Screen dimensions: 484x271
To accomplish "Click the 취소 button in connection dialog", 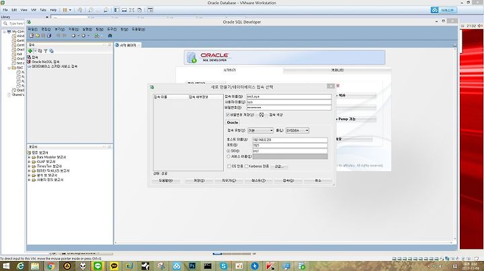I will pyautogui.click(x=318, y=180).
